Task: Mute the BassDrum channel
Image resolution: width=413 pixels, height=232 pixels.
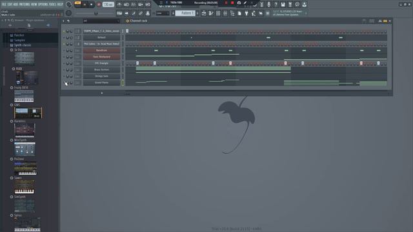Action: (x=64, y=50)
